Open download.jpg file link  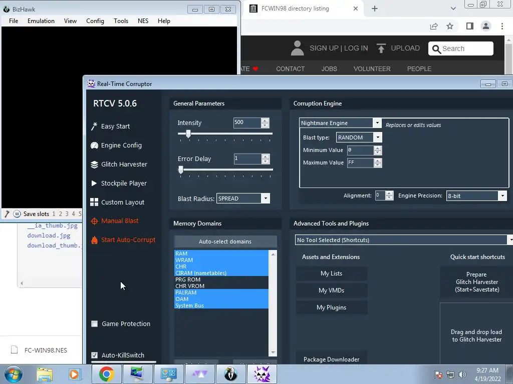49,235
